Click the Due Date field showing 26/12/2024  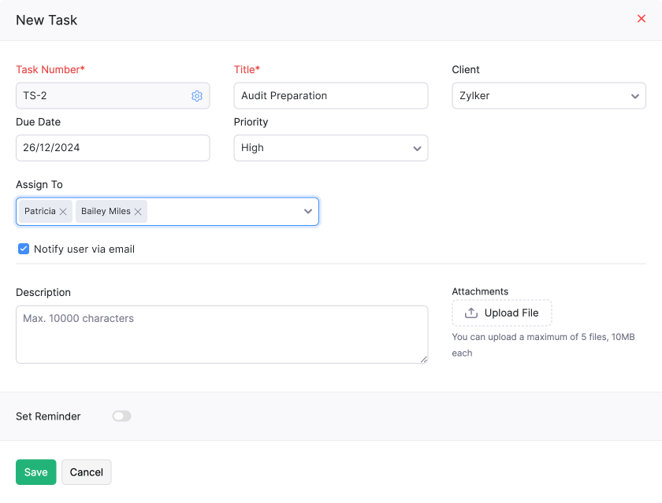coord(113,147)
